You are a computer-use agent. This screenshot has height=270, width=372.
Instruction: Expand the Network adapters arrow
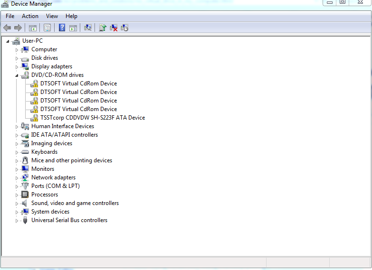[x=17, y=178]
